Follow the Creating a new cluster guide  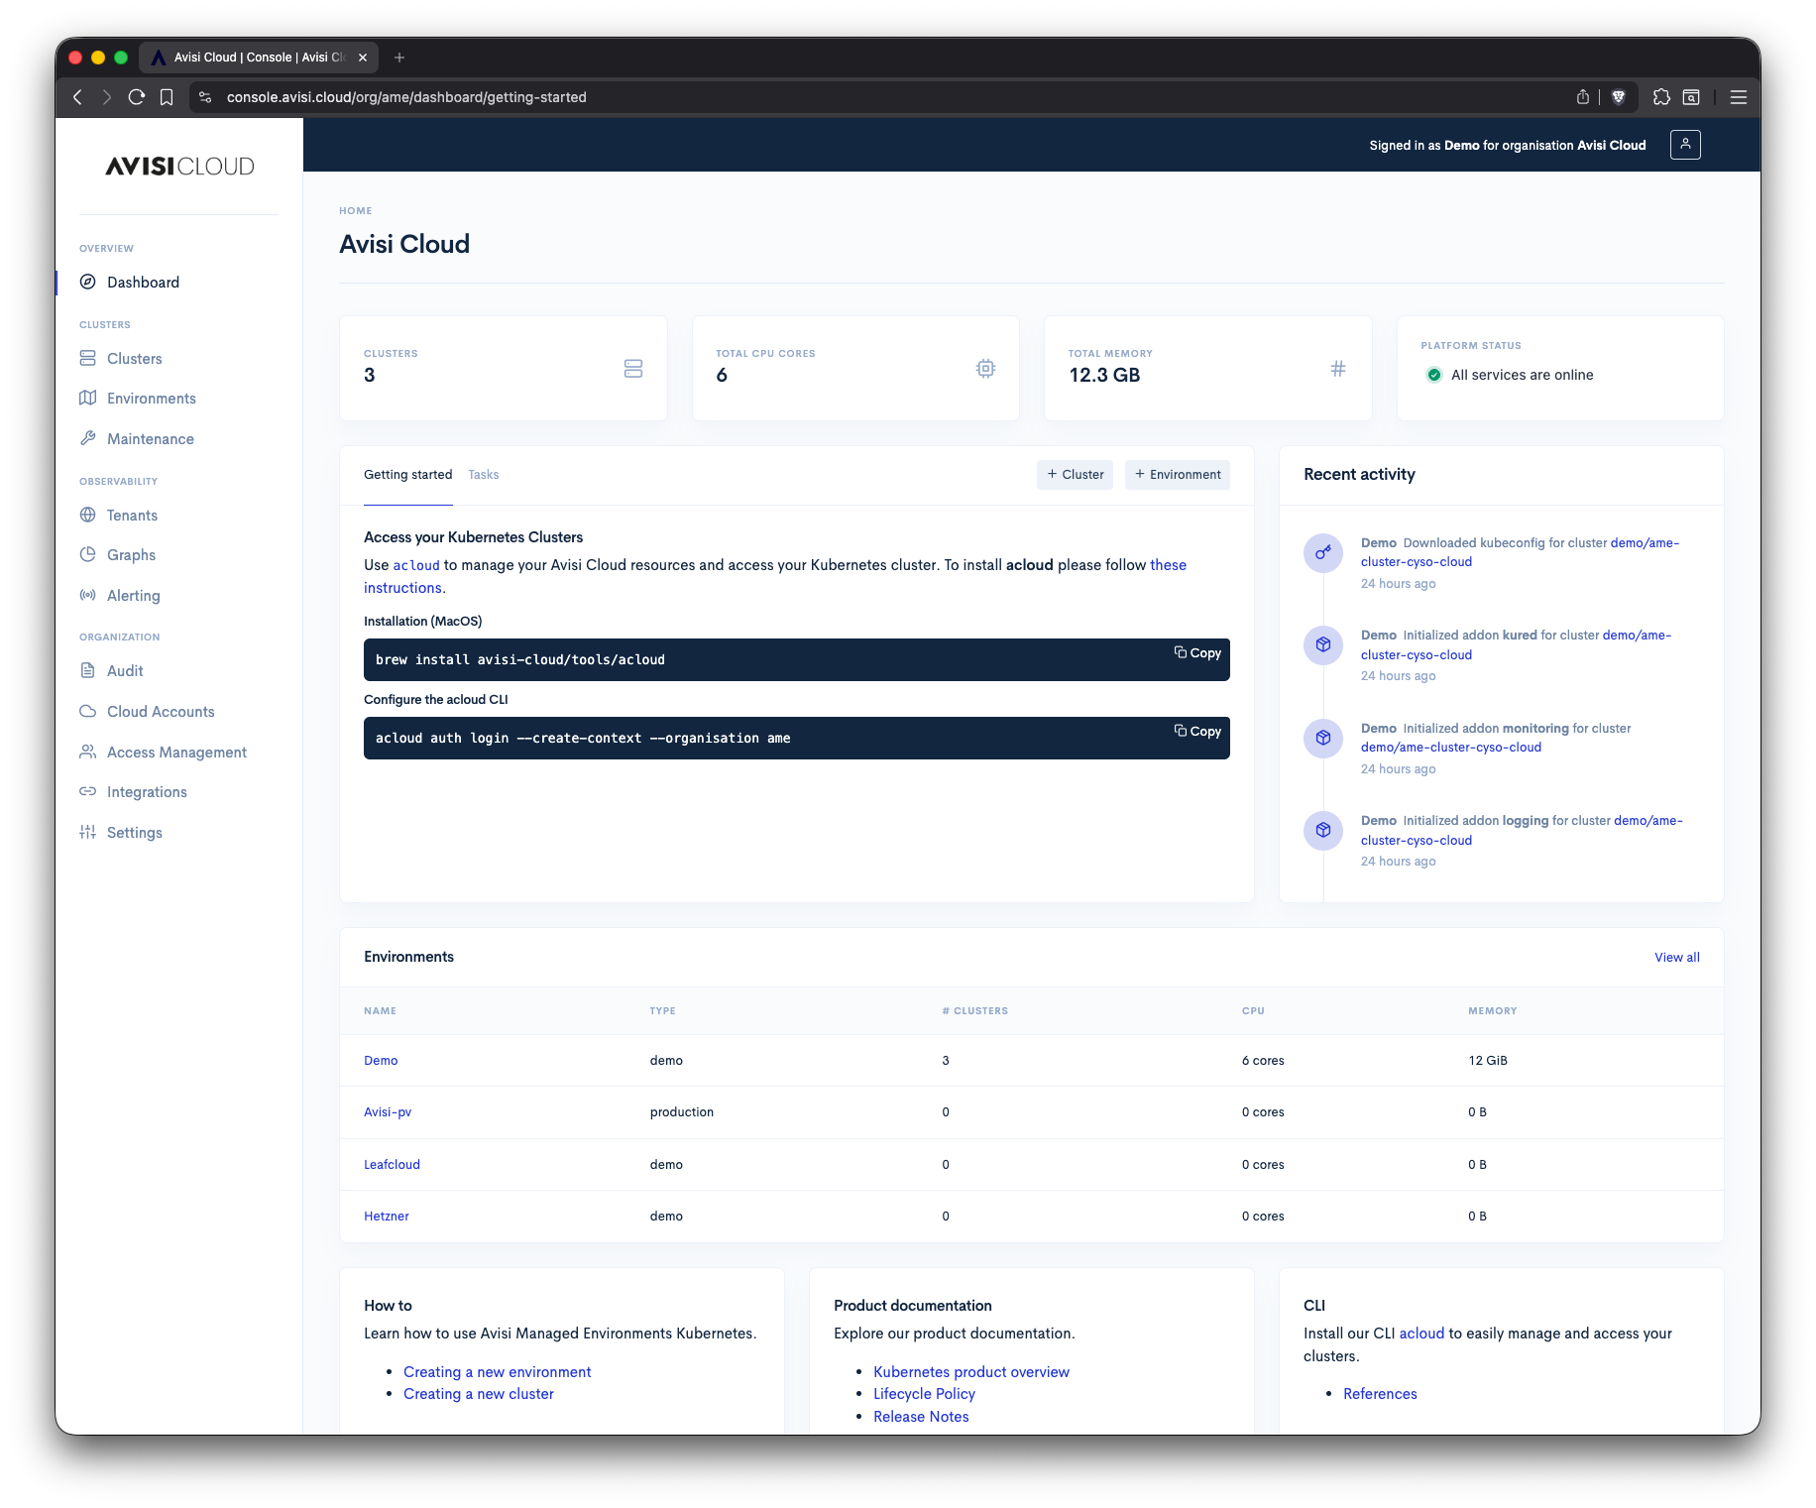pyautogui.click(x=478, y=1393)
